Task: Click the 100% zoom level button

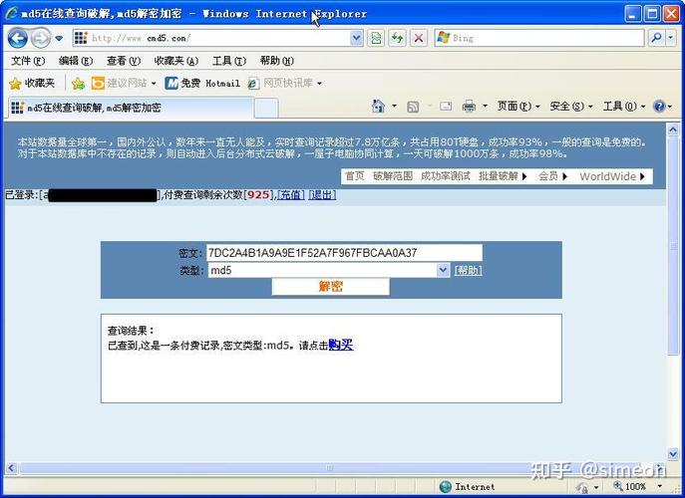Action: tap(629, 486)
